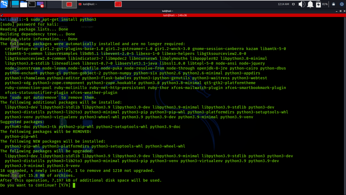Screen dimensions: 346x195
Task: Launch terminal emulator from panel
Action: click(x=32, y=4)
